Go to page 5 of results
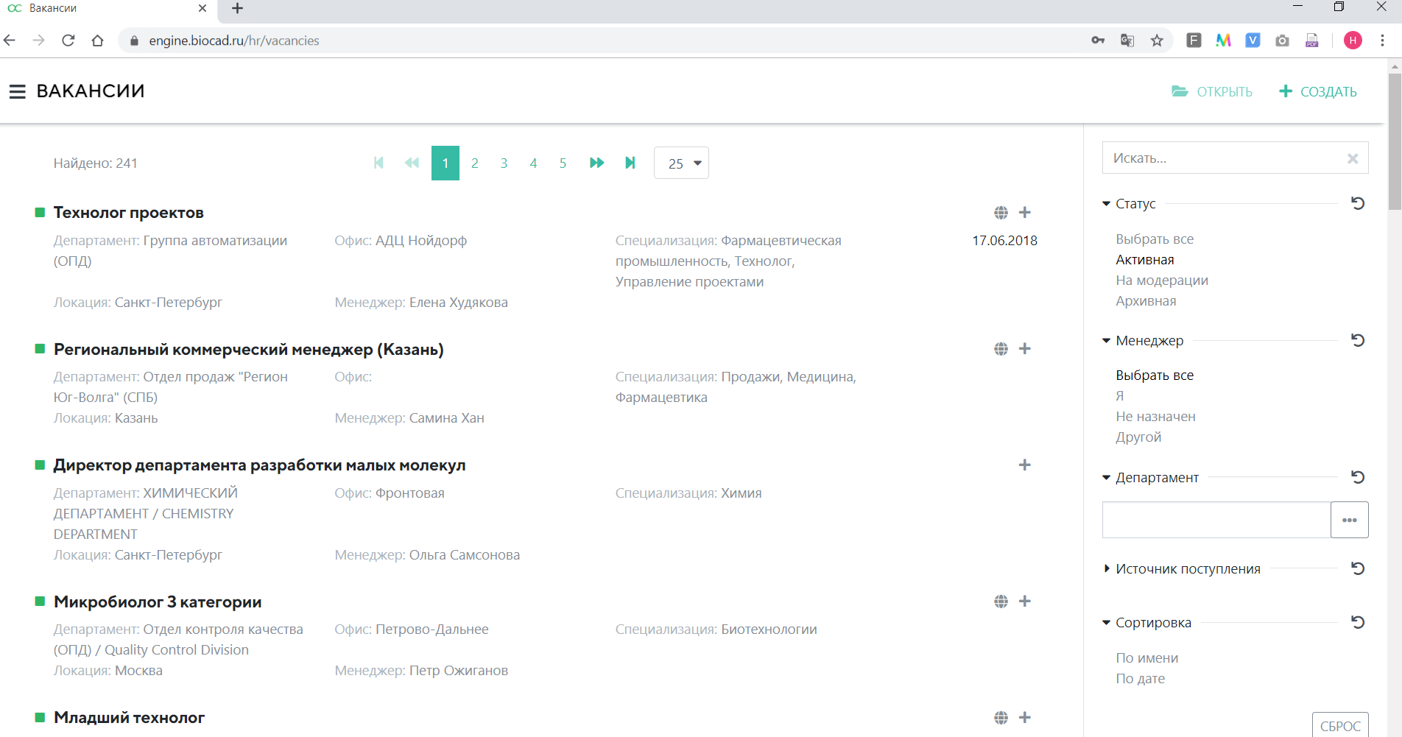Image resolution: width=1402 pixels, height=737 pixels. (563, 163)
